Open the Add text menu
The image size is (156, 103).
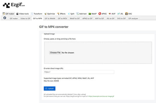pyautogui.click(x=81, y=14)
